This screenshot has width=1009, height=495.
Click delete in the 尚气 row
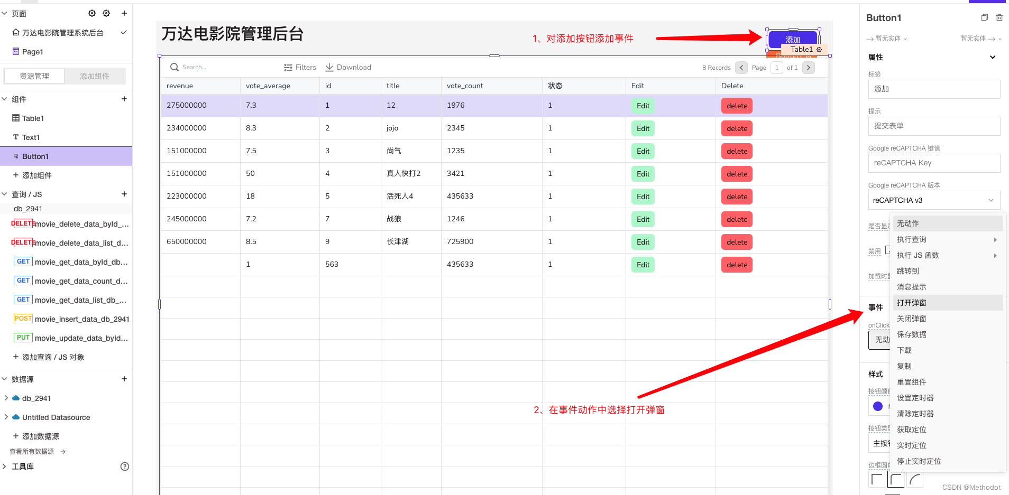[737, 151]
